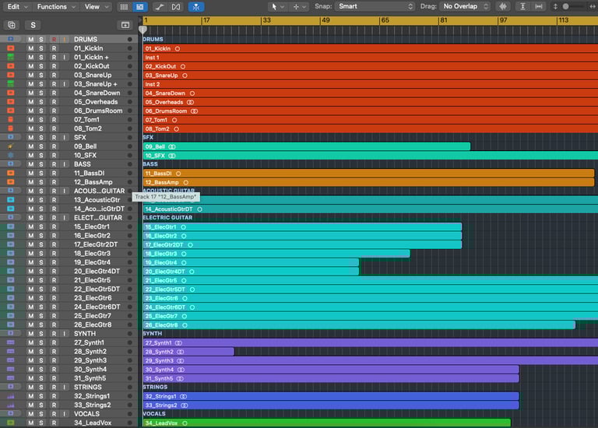The width and height of the screenshot is (598, 428).
Task: Click the 10_SFX track icon
Action: click(11, 155)
